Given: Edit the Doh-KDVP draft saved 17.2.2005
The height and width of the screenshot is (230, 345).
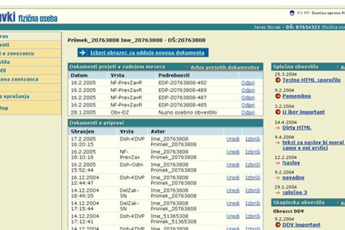Looking at the screenshot, I should pos(233,139).
